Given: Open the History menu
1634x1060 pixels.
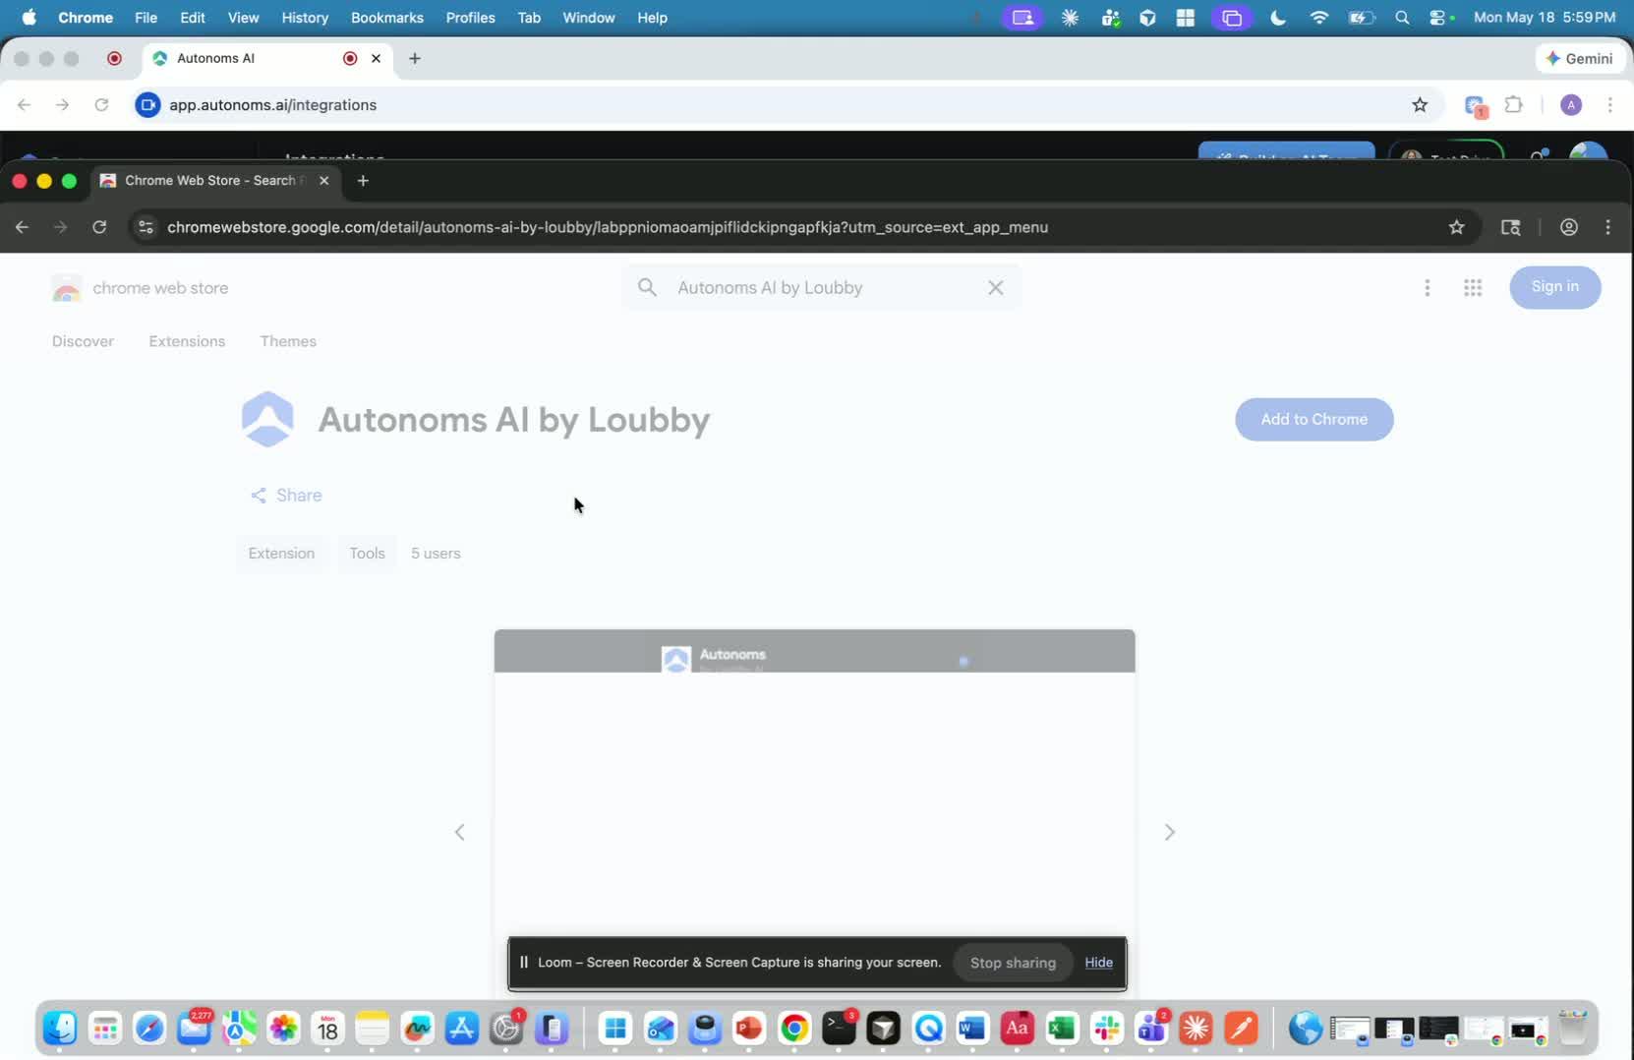Looking at the screenshot, I should (305, 18).
